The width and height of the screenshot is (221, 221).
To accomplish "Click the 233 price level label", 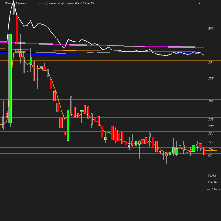I will coord(211,29).
